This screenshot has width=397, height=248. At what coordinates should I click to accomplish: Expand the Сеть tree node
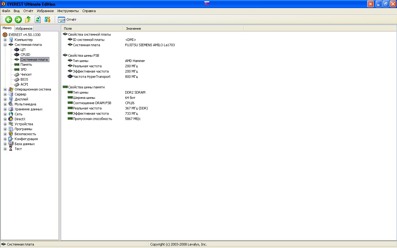click(5, 114)
